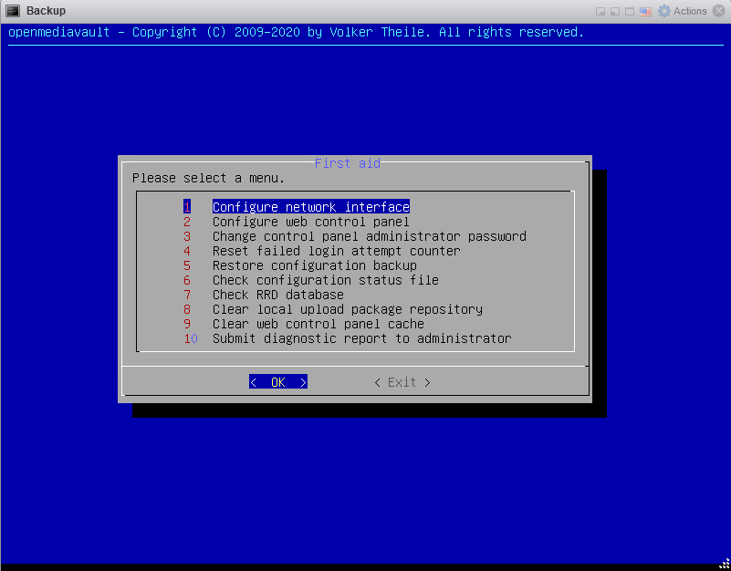Confirm with the OK button
Screen dimensions: 731x571
coord(278,382)
